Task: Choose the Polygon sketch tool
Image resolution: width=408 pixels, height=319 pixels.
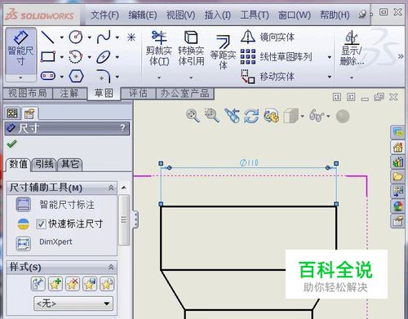Action: point(76,76)
